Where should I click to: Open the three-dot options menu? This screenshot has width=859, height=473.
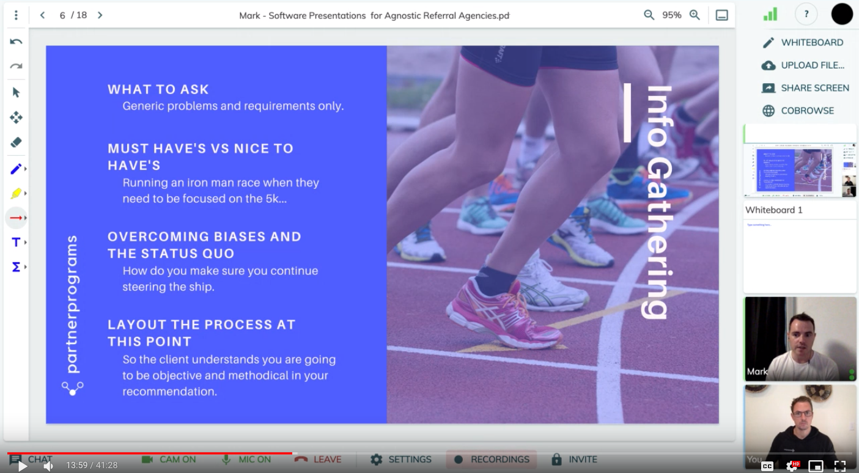[16, 15]
